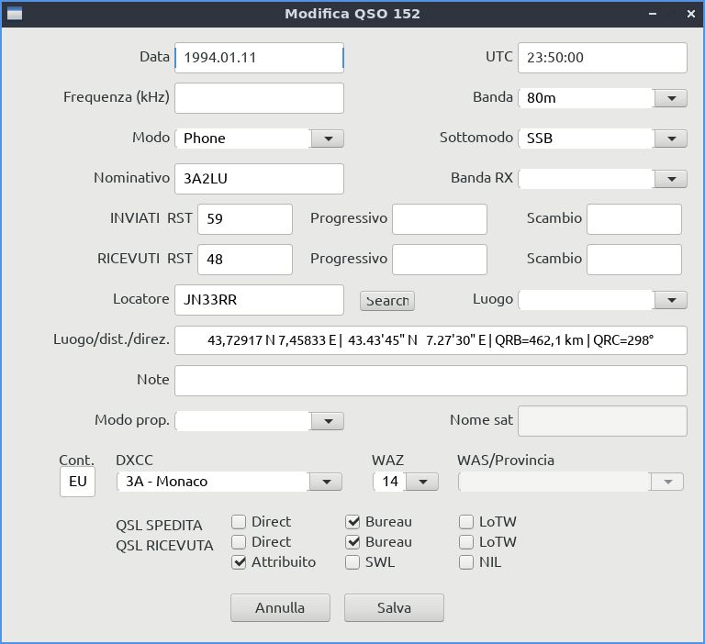
Task: Enable QSL RICEVUTA LoTW checkbox
Action: (x=466, y=542)
